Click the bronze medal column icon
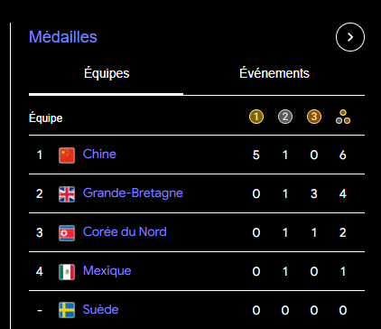Image resolution: width=381 pixels, height=329 pixels. (314, 117)
